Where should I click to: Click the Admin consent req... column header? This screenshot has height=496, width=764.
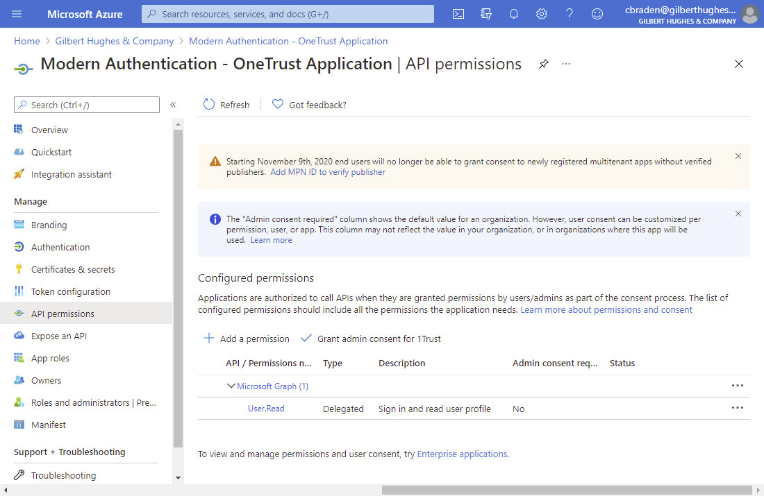coord(555,363)
